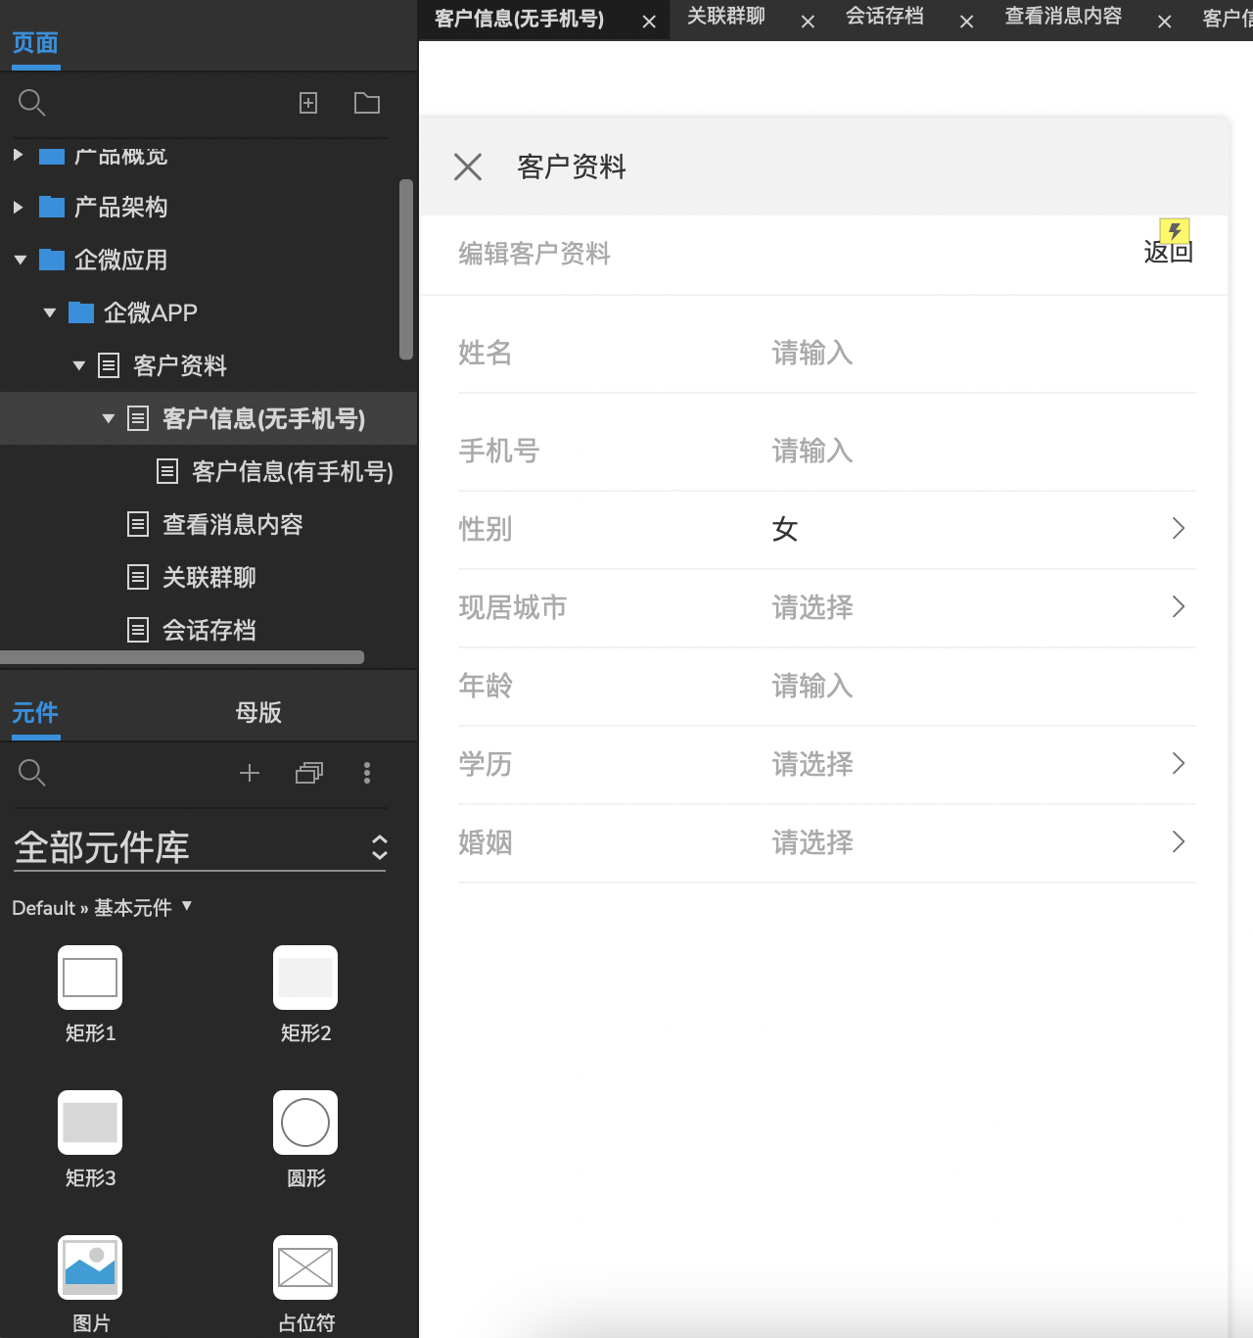The image size is (1253, 1338).
Task: Click the 企微应用 folder icon
Action: (52, 260)
